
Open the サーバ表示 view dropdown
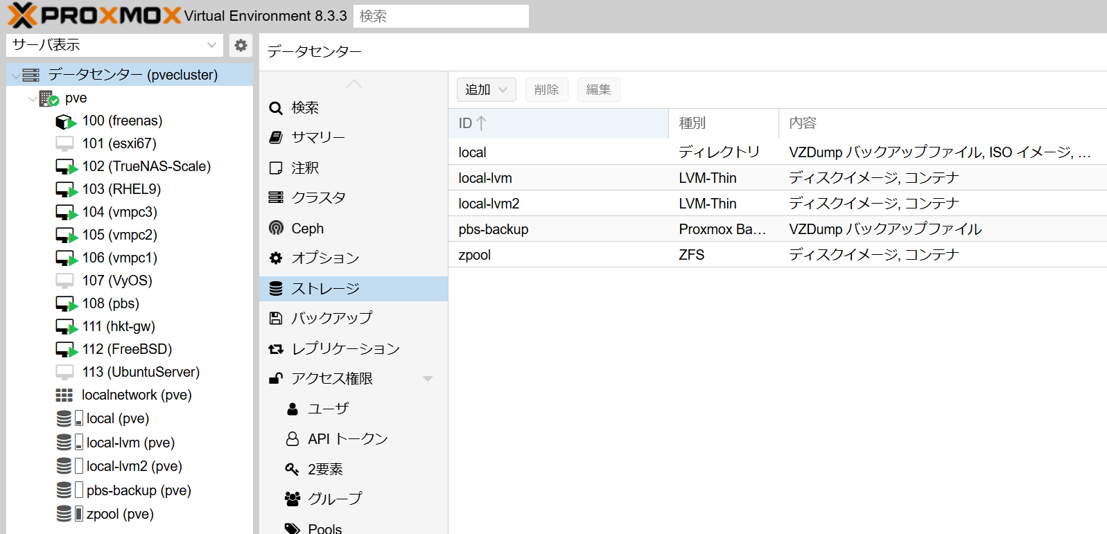pyautogui.click(x=211, y=46)
